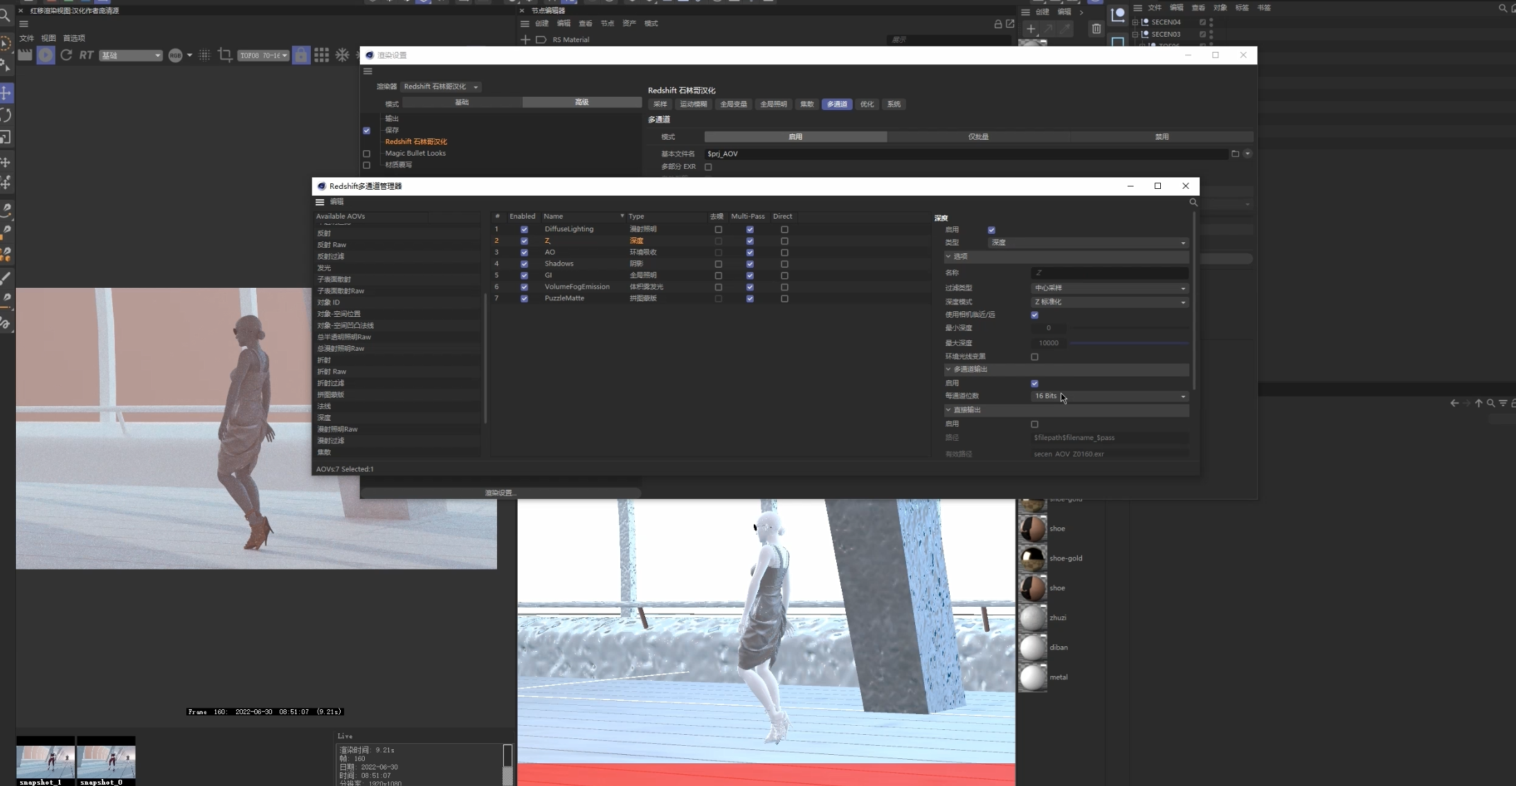This screenshot has height=786, width=1516.
Task: Select the crop region render tool
Action: point(225,55)
